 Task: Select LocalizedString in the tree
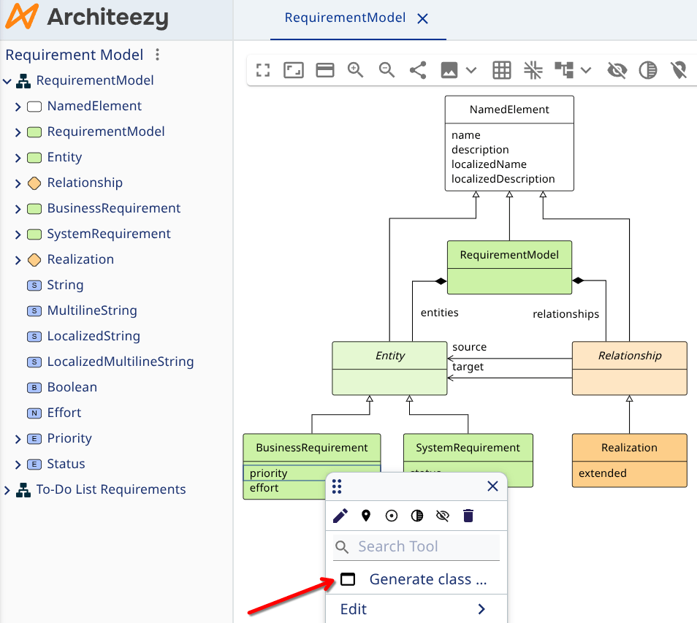[94, 336]
